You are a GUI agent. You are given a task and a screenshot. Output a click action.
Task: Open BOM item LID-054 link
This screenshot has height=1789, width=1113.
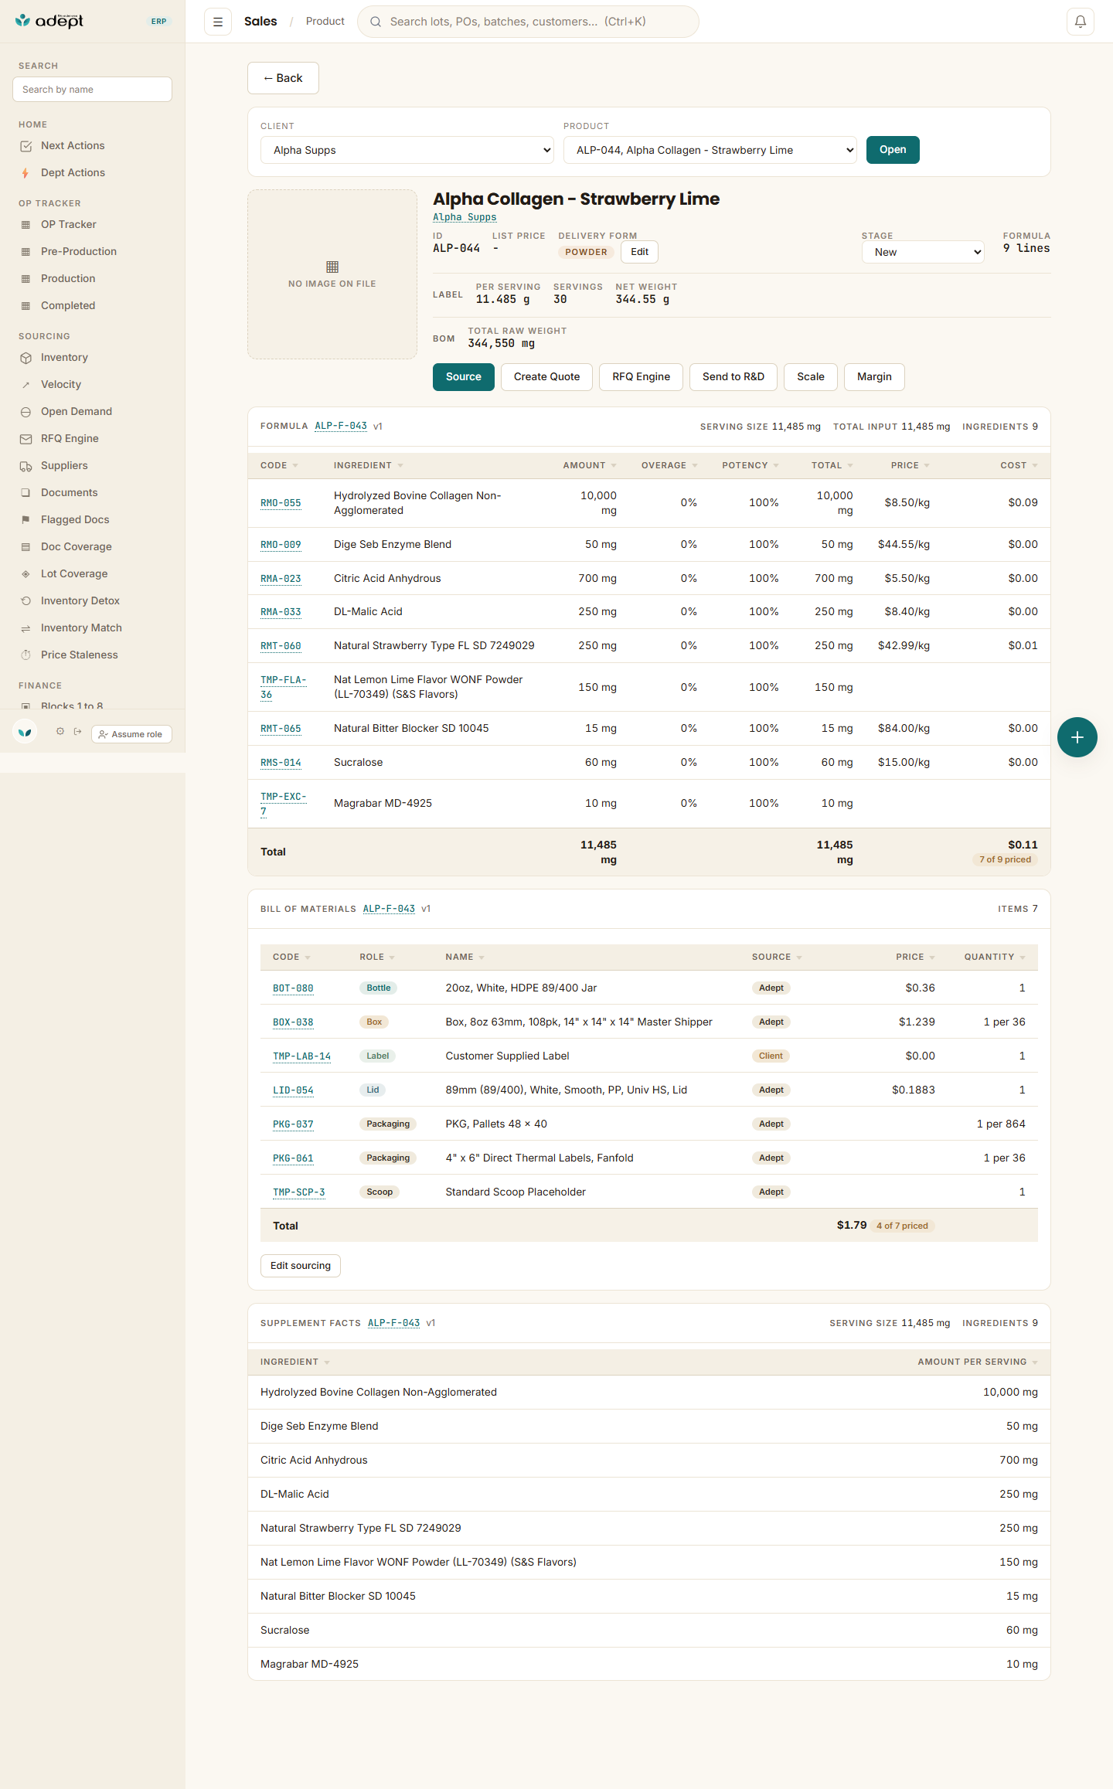tap(293, 1090)
